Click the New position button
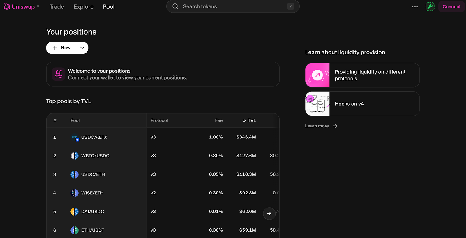466x238 pixels. coord(61,48)
